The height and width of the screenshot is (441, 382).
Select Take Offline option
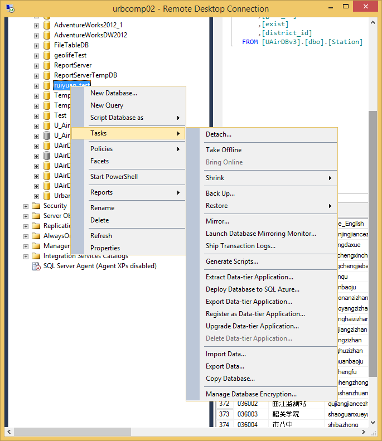point(223,150)
